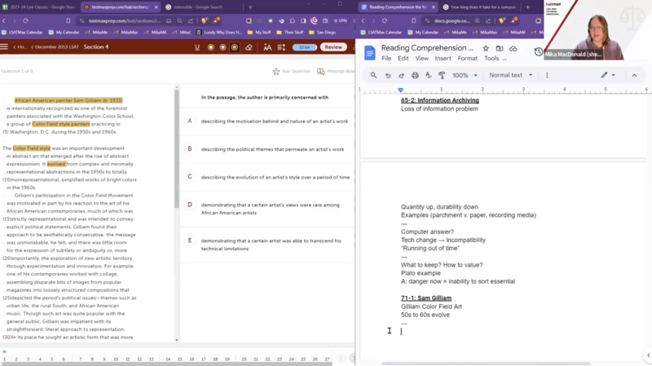This screenshot has height=366, width=652.
Task: Select answer choice A
Action: click(190, 121)
